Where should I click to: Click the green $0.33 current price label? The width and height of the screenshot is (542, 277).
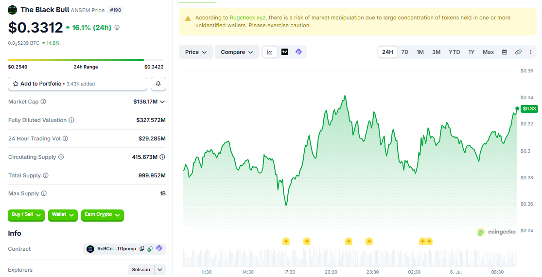(529, 109)
